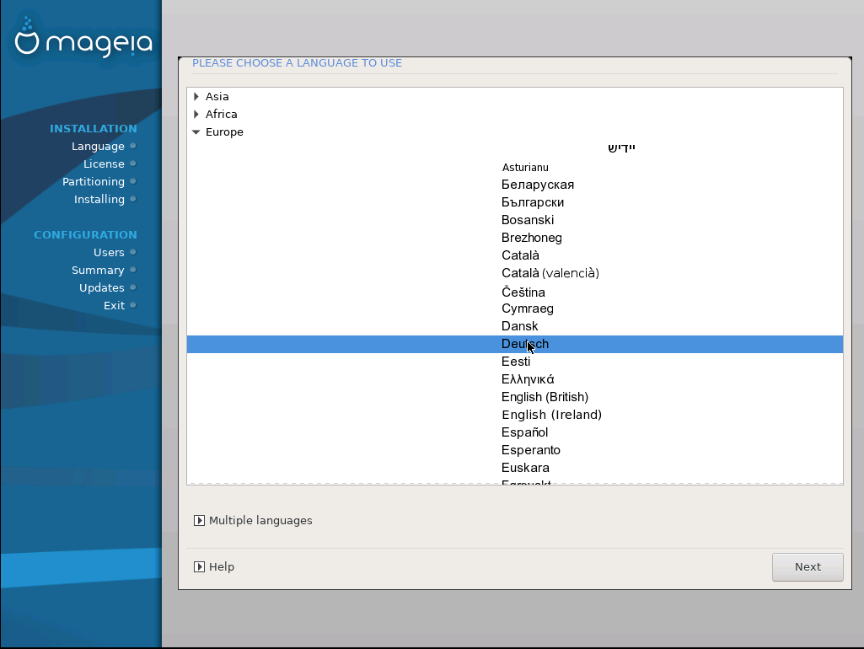
Task: Select Deutsch from the language list
Action: 524,344
